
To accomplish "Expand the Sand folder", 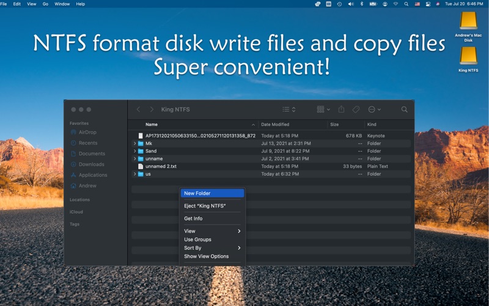I will pyautogui.click(x=134, y=151).
